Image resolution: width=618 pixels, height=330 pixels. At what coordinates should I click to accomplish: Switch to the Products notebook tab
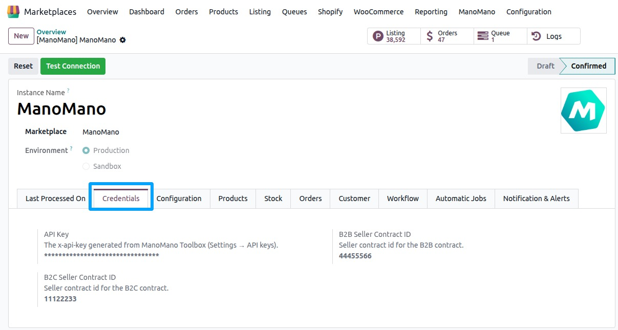(x=233, y=199)
